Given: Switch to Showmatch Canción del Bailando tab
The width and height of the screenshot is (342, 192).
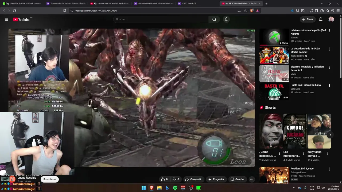Looking at the screenshot, I should tap(110, 3).
